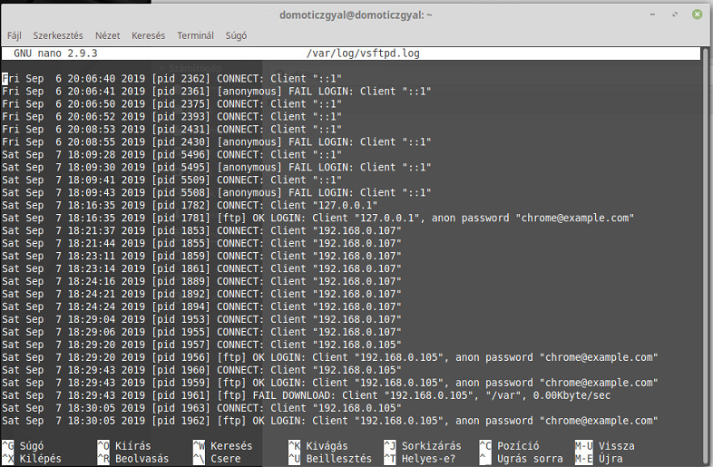
Task: Open the Súgó menu in menu bar
Action: (236, 35)
